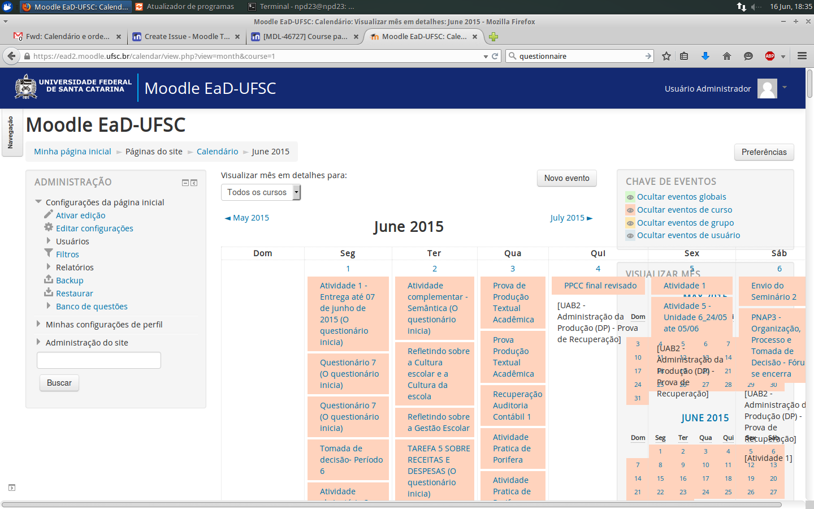Image resolution: width=814 pixels, height=509 pixels.
Task: Dock the Administração block to the side
Action: 194,183
